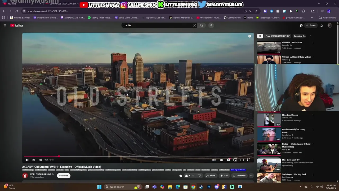Open options for I See Dead People
Viewport: 339px width, 191px height.
tap(313, 115)
